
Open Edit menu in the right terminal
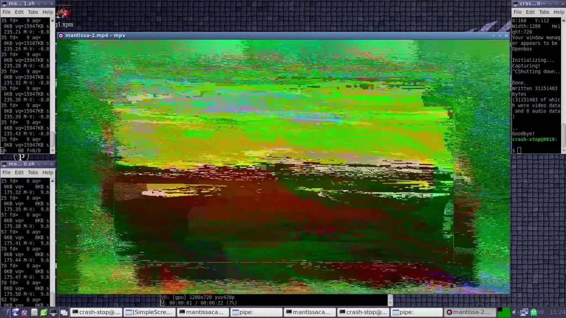pyautogui.click(x=531, y=12)
